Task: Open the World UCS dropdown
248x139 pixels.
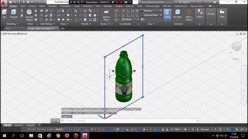Action: coord(130,20)
